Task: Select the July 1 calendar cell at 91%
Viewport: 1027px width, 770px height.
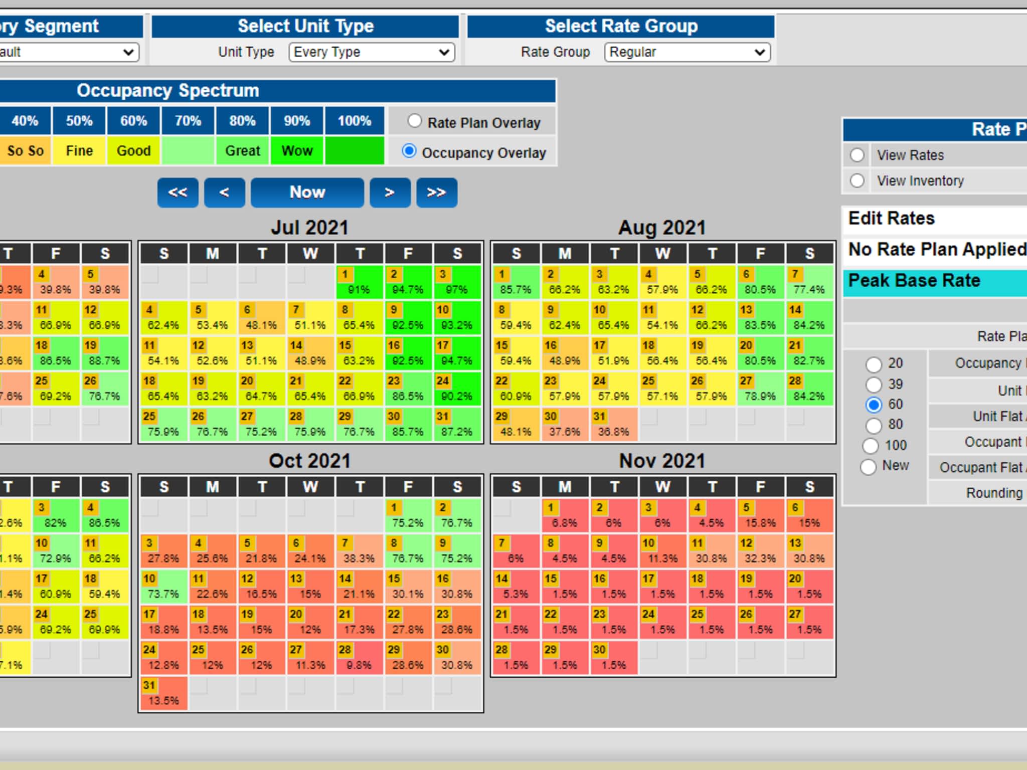Action: (x=359, y=283)
